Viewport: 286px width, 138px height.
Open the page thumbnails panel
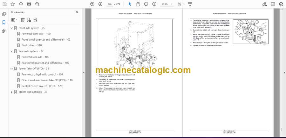click(x=4, y=14)
